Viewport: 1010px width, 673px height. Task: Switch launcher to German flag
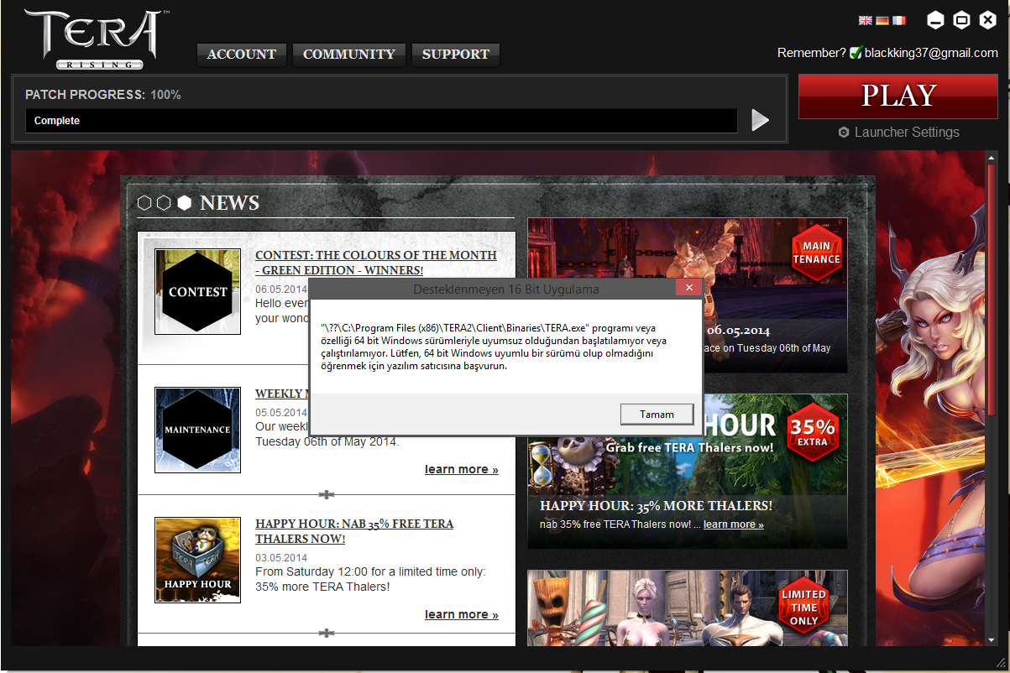(882, 20)
